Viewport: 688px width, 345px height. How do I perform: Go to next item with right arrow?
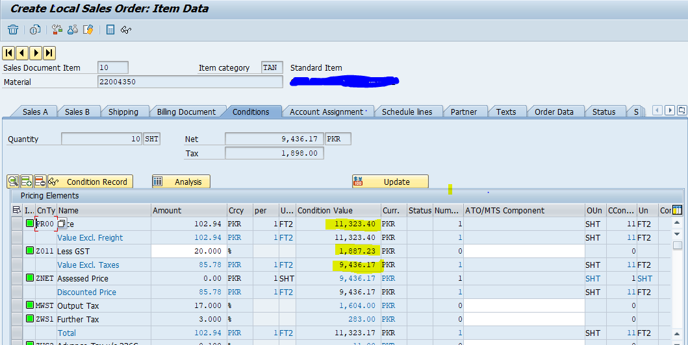coord(36,53)
